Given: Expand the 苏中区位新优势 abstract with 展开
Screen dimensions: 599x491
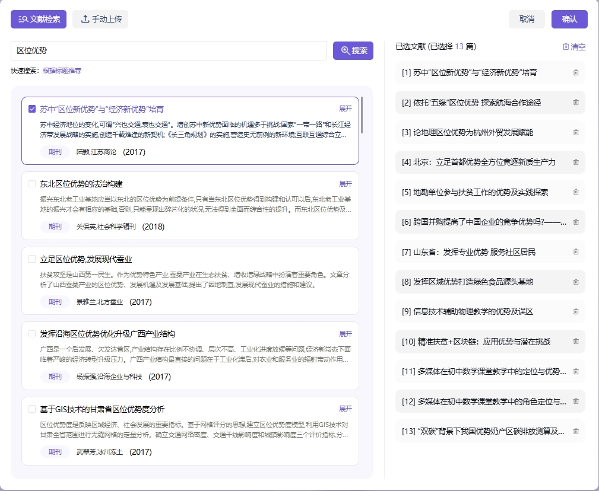Looking at the screenshot, I should coord(346,109).
